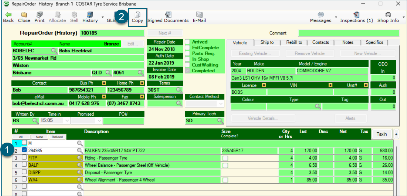Expand line items with the plus button

tap(396, 134)
